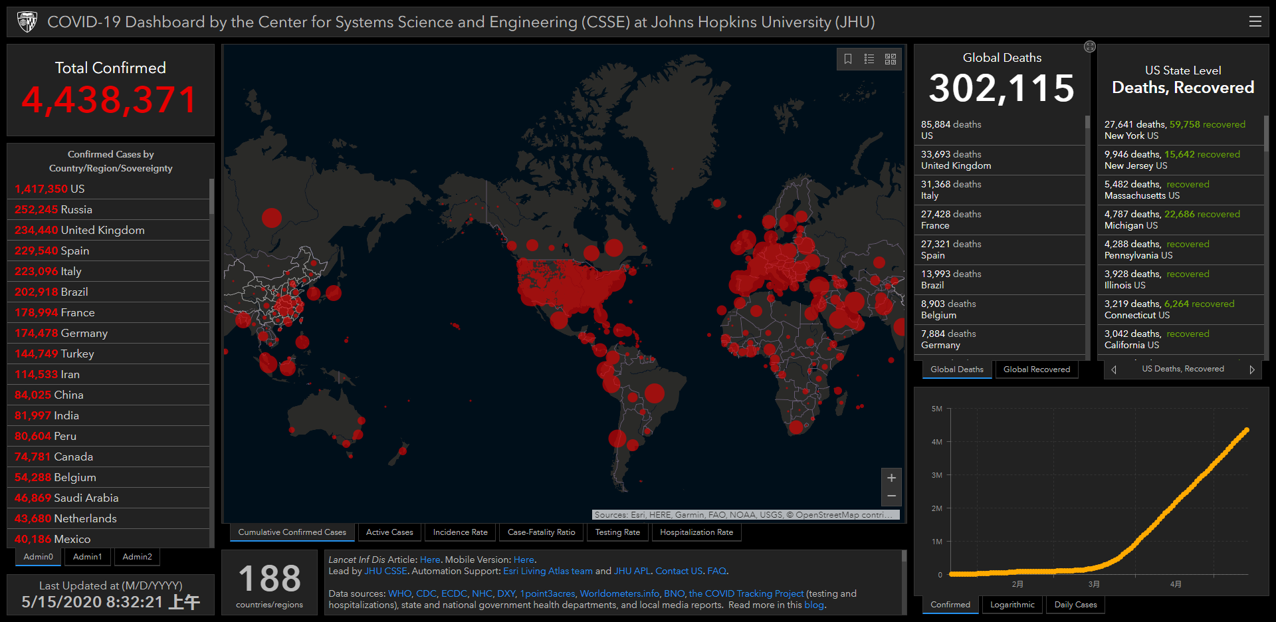The height and width of the screenshot is (622, 1276).
Task: Click the map bookmarks icon
Action: (848, 59)
